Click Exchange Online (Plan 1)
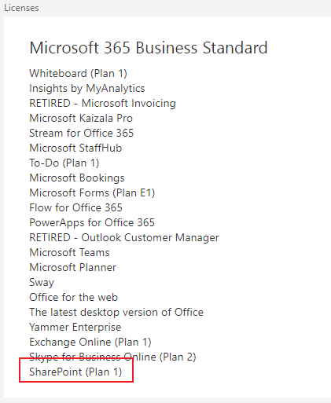 (x=90, y=342)
